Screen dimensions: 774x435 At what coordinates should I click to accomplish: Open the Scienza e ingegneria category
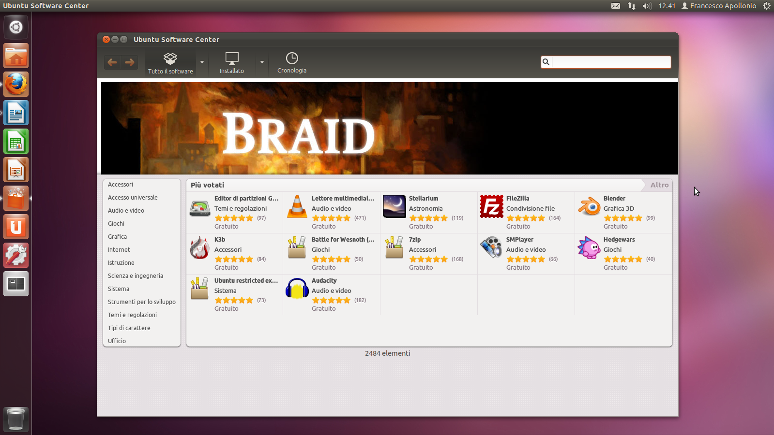point(136,276)
